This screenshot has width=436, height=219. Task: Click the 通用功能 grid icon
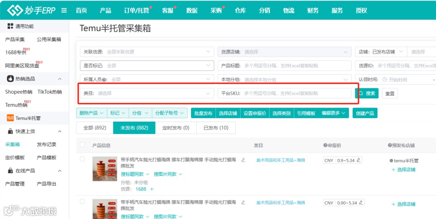10,26
